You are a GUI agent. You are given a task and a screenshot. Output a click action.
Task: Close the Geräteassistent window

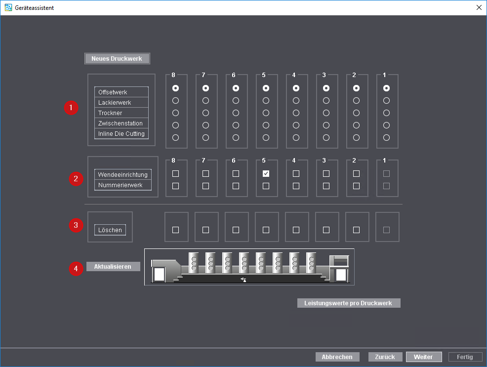479,7
